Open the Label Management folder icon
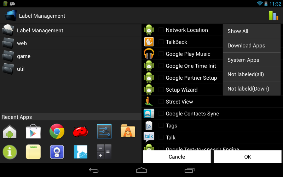The height and width of the screenshot is (177, 283). [x=8, y=30]
